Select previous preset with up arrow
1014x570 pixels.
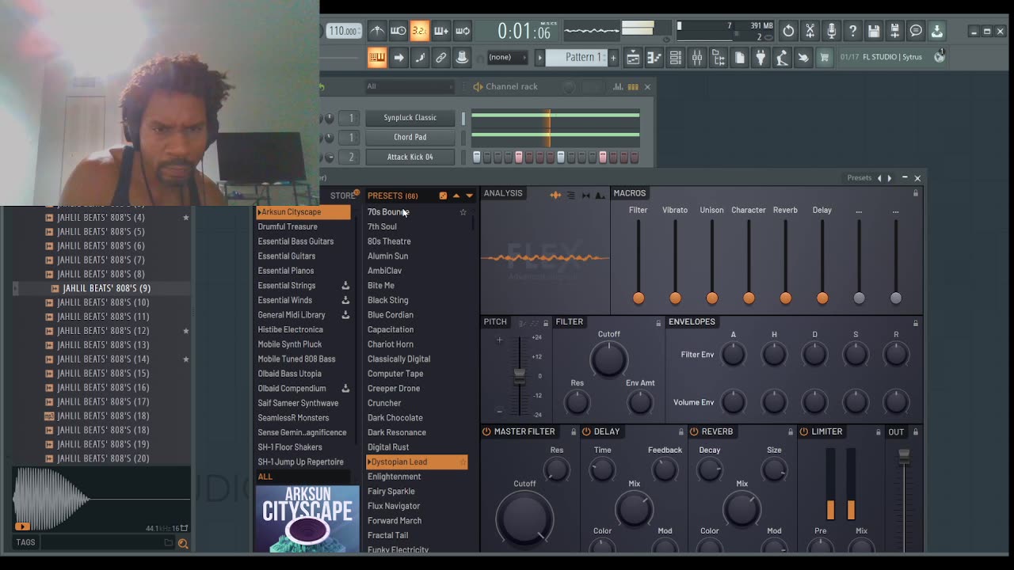pos(456,196)
